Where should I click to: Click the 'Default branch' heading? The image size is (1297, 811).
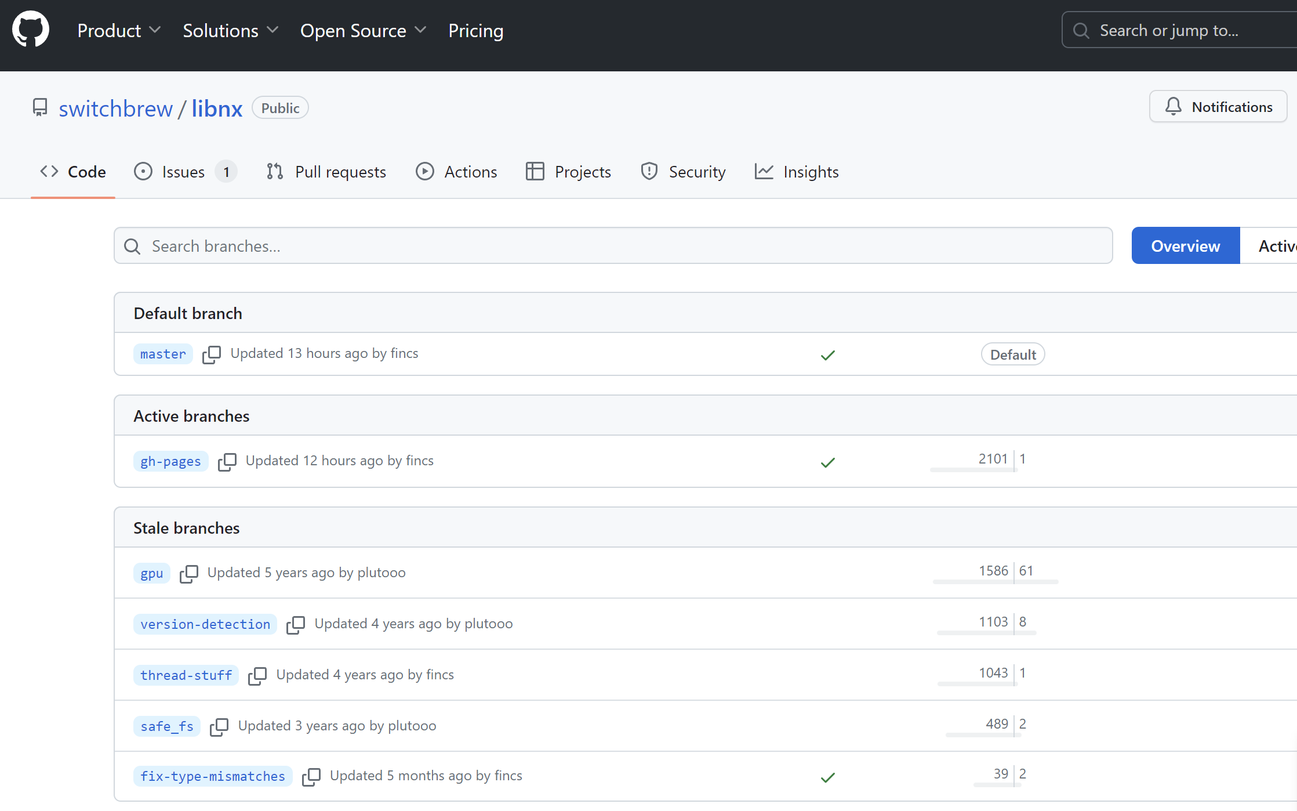(x=188, y=314)
